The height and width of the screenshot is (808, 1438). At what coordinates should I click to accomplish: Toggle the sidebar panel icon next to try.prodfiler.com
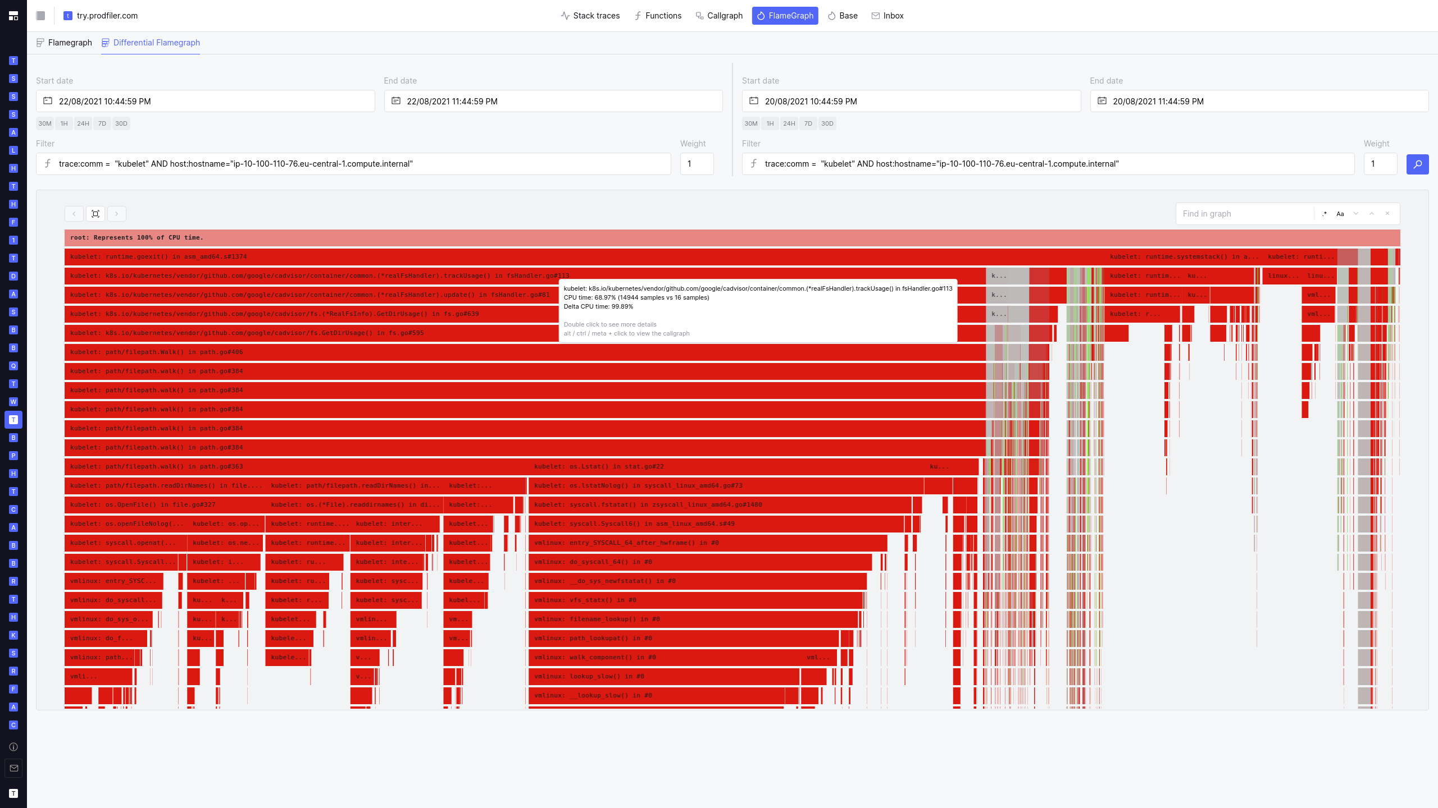[x=40, y=16]
